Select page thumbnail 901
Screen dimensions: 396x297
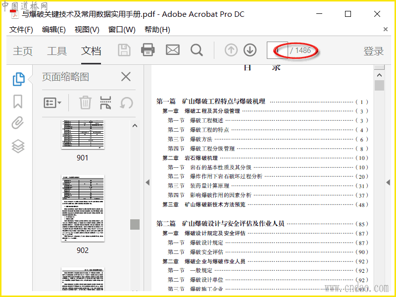pyautogui.click(x=83, y=135)
